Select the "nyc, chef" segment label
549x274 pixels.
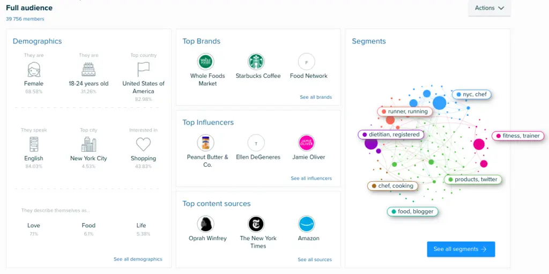(472, 94)
